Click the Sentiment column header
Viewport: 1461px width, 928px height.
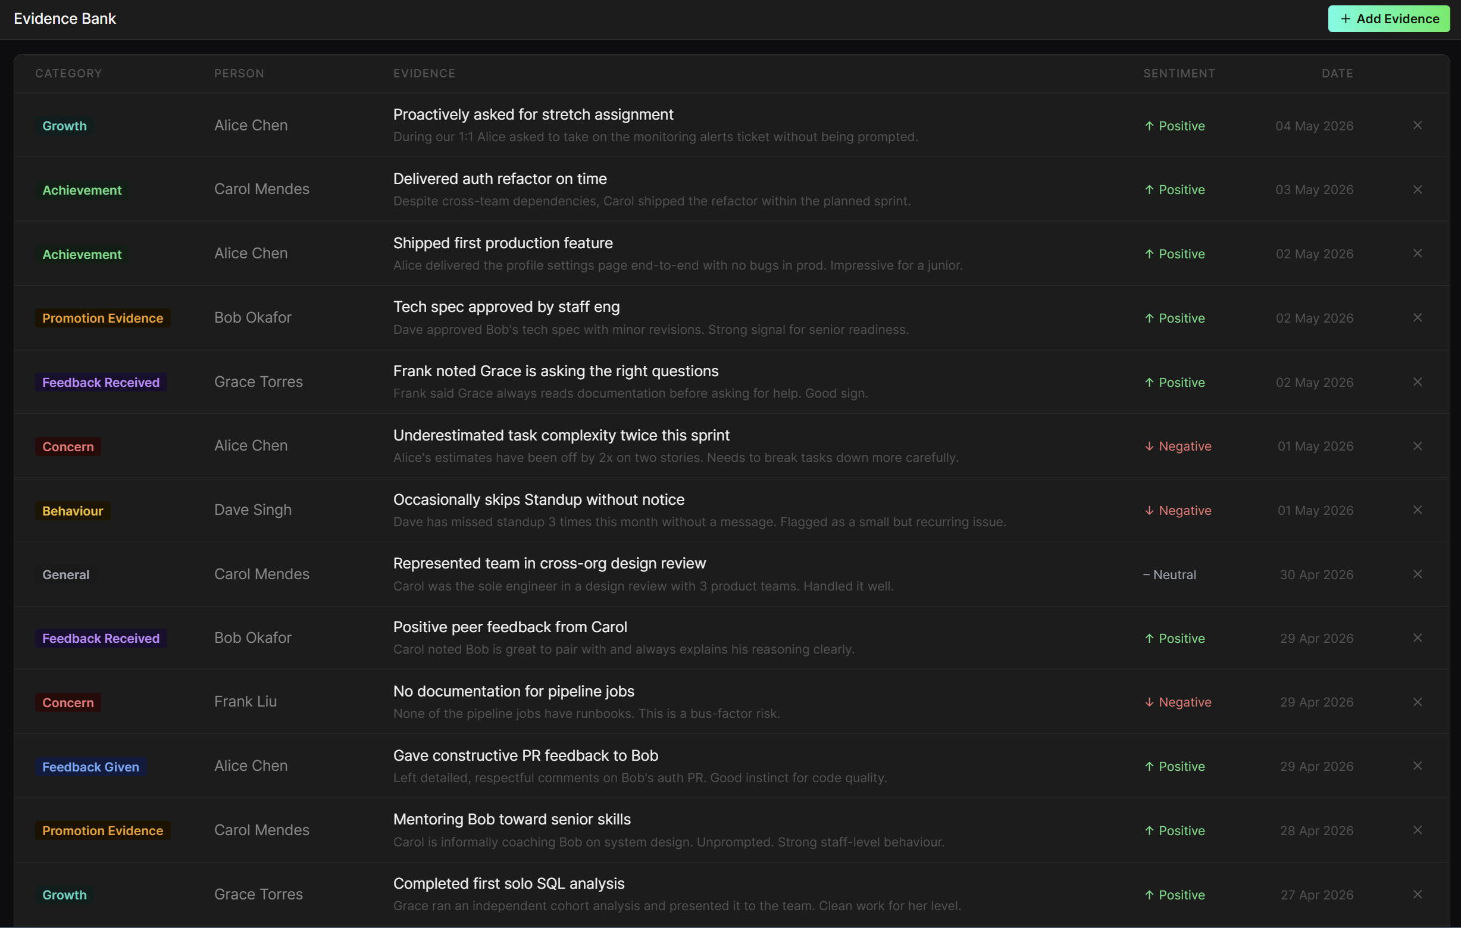coord(1179,73)
